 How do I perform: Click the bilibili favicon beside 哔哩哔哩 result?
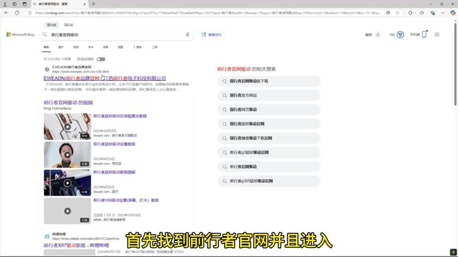(47, 236)
